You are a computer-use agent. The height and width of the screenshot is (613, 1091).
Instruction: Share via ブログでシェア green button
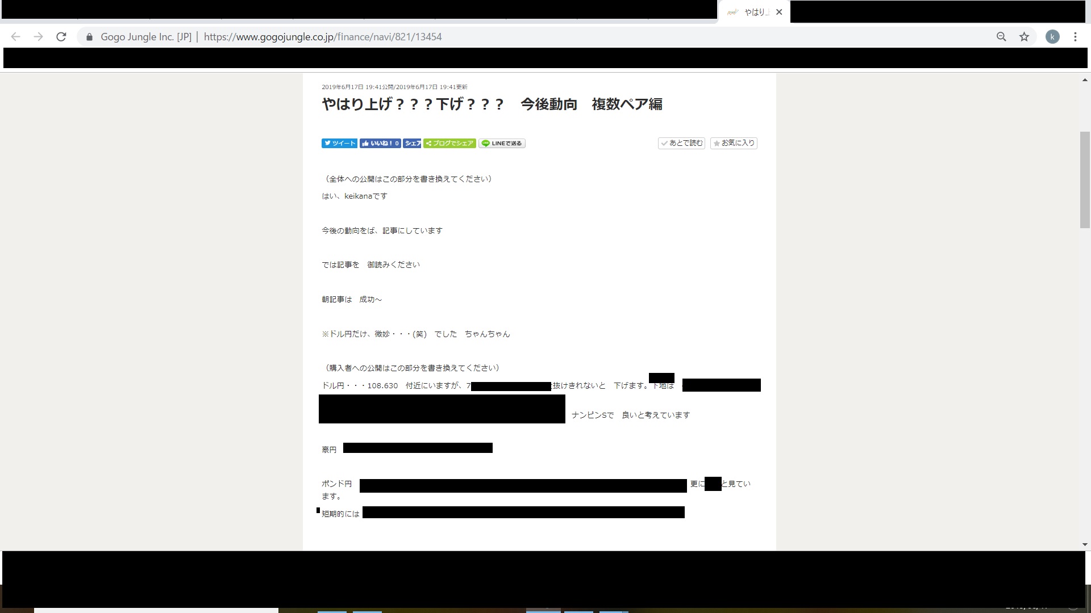[x=449, y=144]
